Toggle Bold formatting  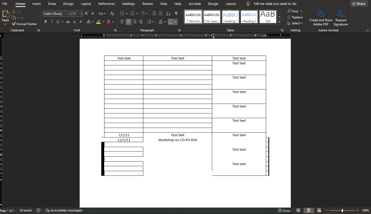coord(46,22)
